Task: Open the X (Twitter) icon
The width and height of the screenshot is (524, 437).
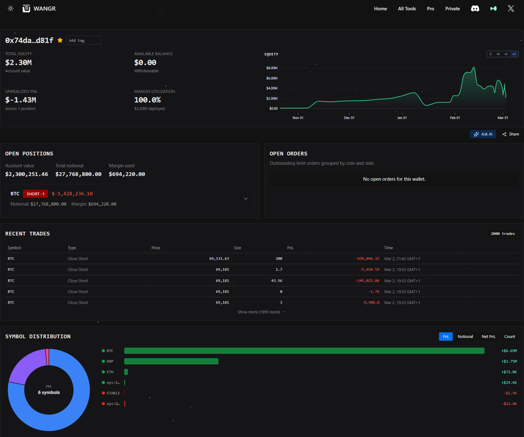Action: [511, 9]
